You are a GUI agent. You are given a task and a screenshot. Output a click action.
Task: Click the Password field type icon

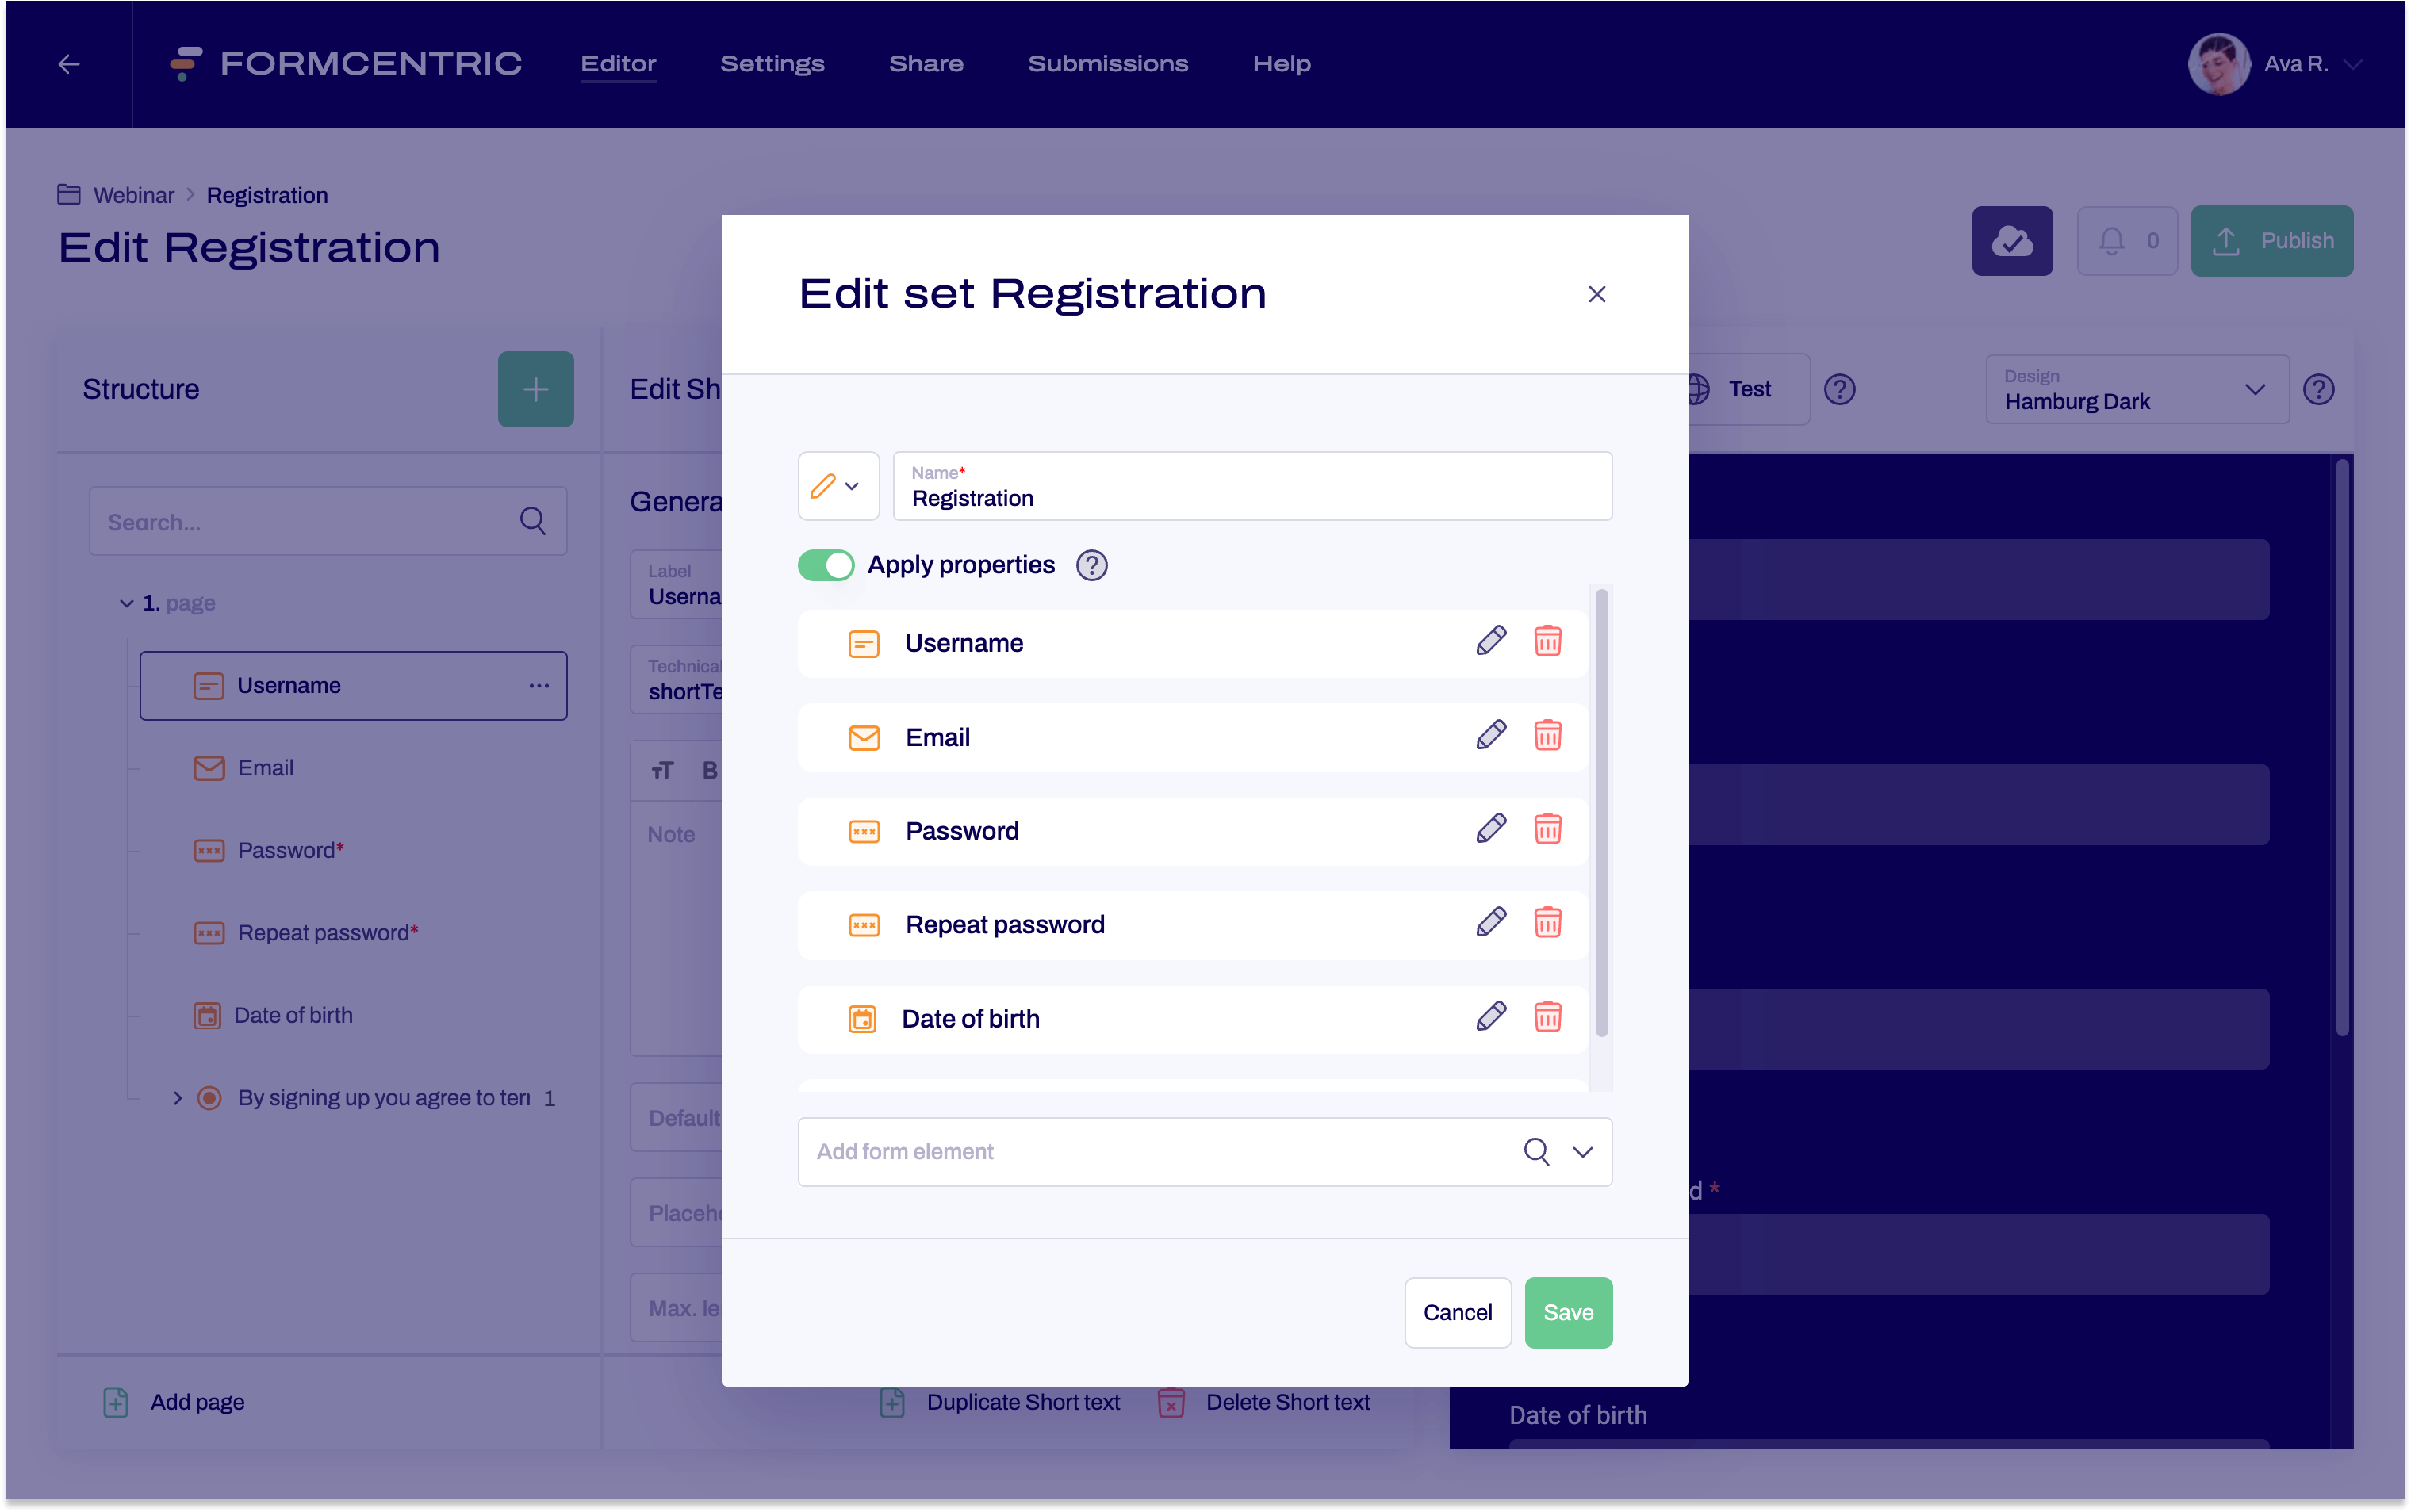864,831
